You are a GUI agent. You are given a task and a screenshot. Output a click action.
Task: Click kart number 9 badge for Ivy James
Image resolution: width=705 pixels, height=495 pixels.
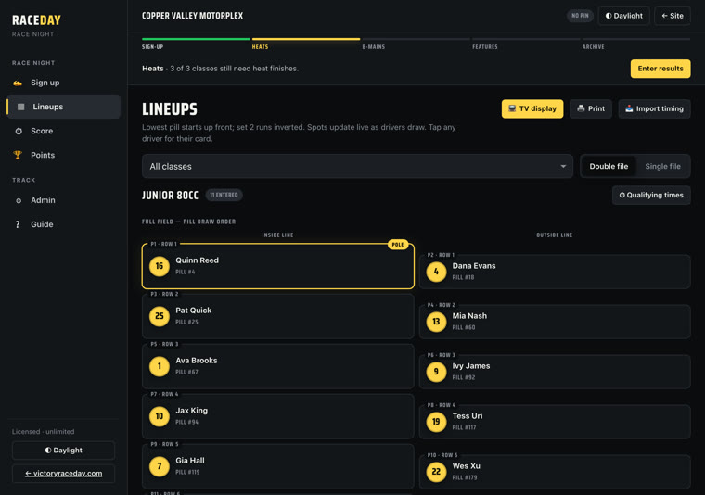436,372
